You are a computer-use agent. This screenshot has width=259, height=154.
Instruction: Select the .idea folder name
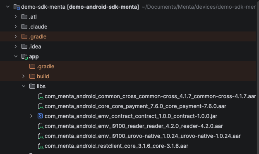[x=35, y=47]
